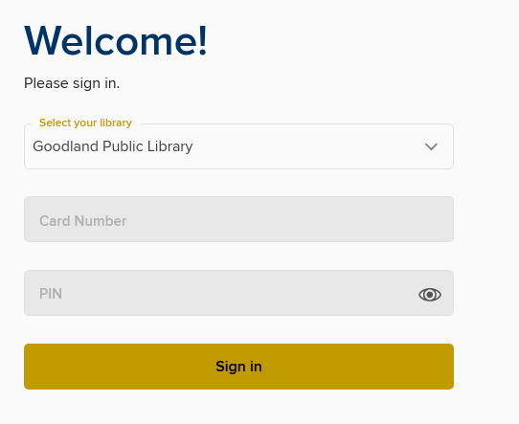Click the Sign in label text
519x424 pixels.
click(238, 367)
